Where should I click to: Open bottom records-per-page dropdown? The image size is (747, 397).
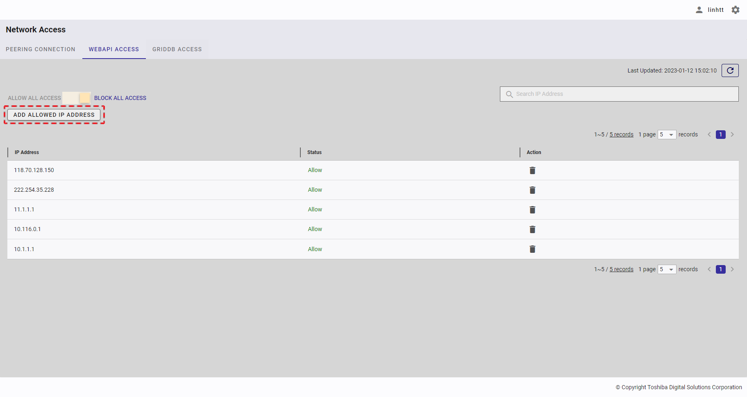click(667, 270)
